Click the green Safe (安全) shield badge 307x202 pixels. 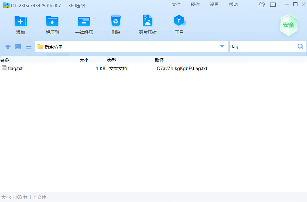pyautogui.click(x=289, y=25)
